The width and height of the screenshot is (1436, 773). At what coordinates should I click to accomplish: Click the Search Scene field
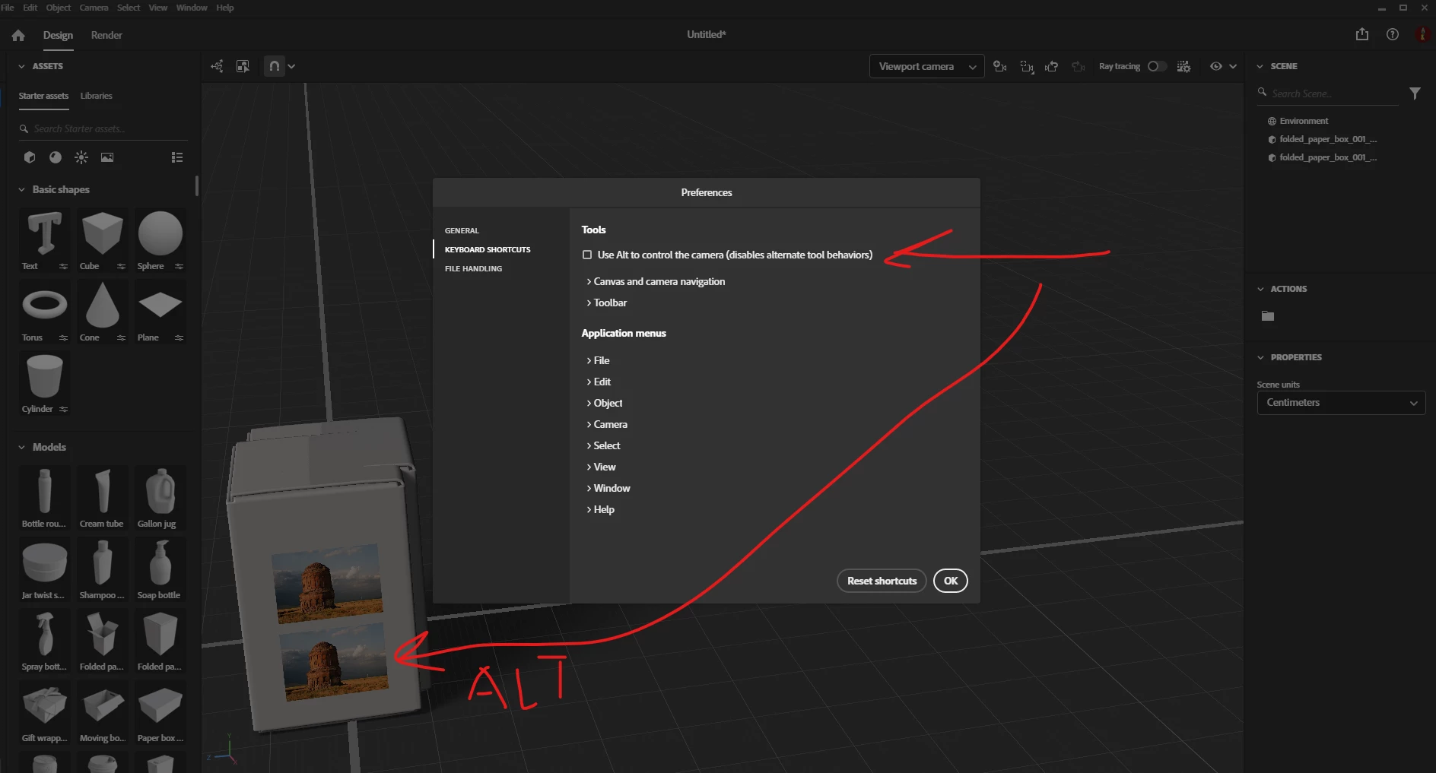tap(1327, 93)
